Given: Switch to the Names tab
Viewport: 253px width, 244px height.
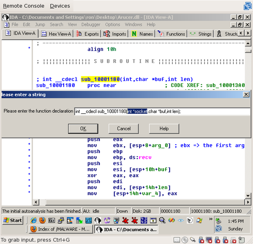Looking at the screenshot, I should click(142, 34).
